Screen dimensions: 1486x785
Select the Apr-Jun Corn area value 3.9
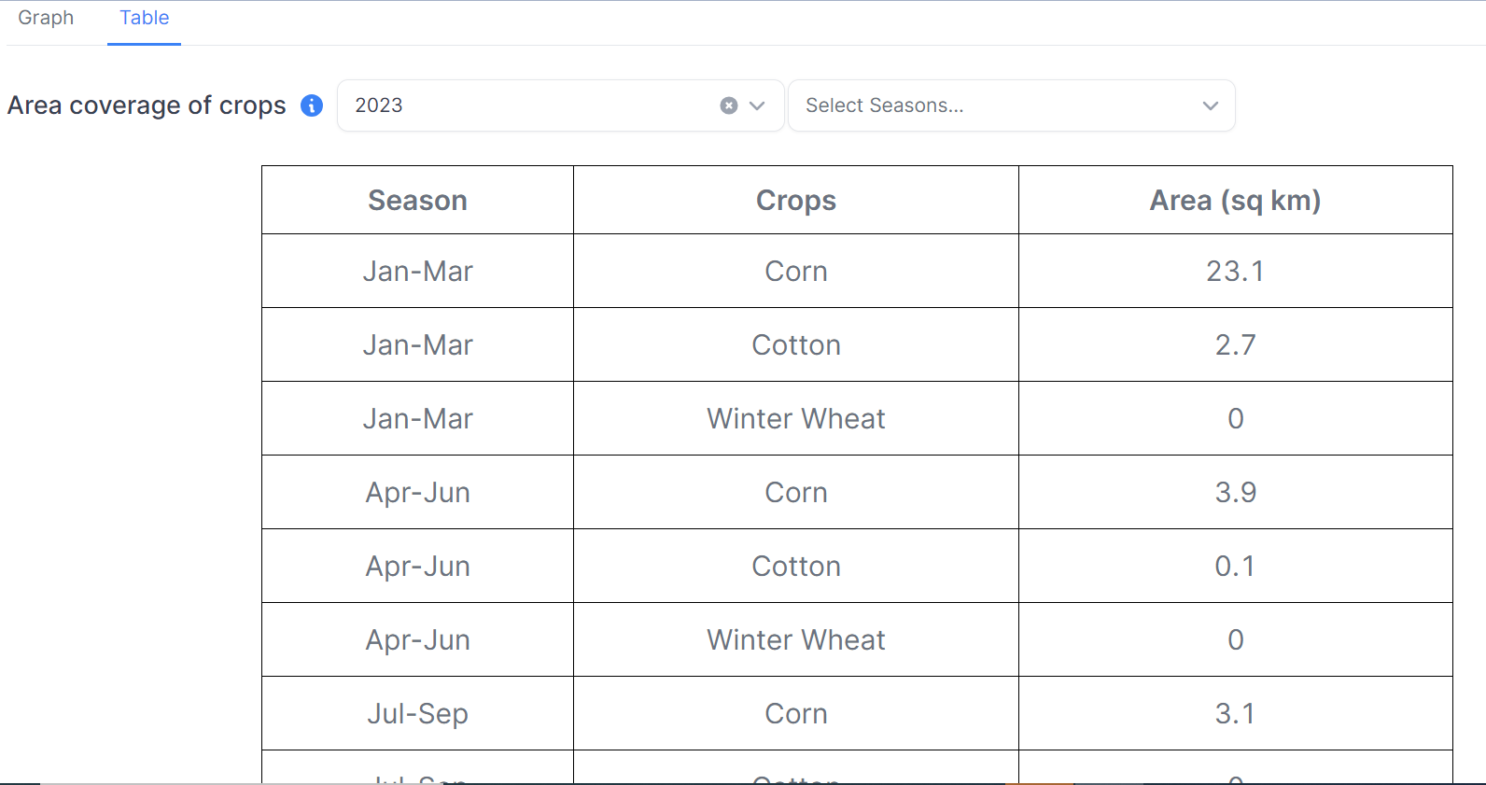point(1235,492)
